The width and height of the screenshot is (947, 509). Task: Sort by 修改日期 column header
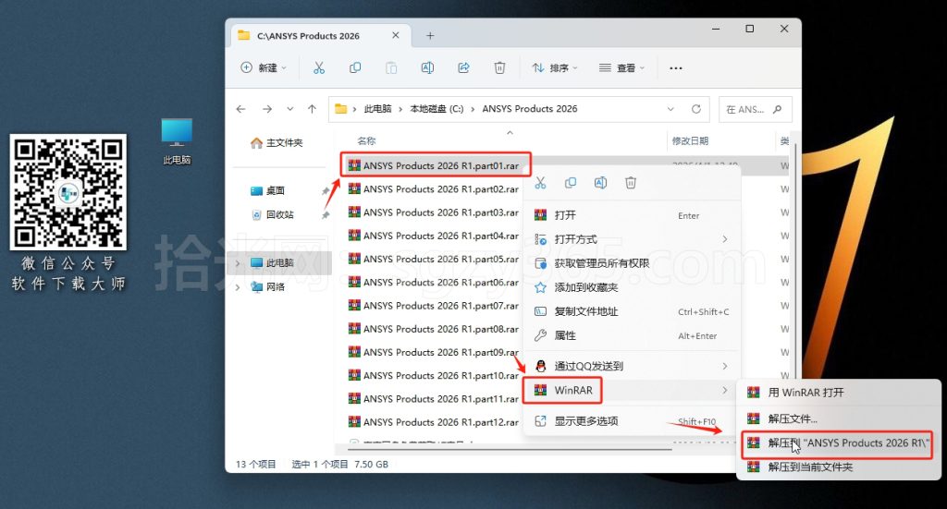[690, 141]
